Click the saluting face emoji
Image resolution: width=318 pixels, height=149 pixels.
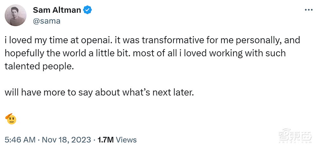[11, 119]
